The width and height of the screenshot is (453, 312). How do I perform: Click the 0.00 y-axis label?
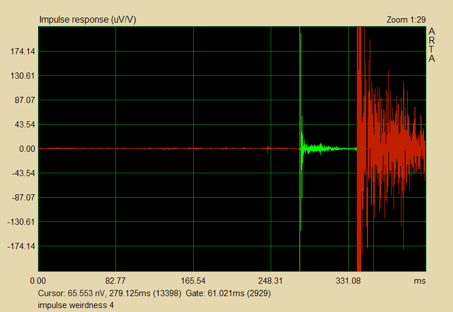(x=27, y=149)
